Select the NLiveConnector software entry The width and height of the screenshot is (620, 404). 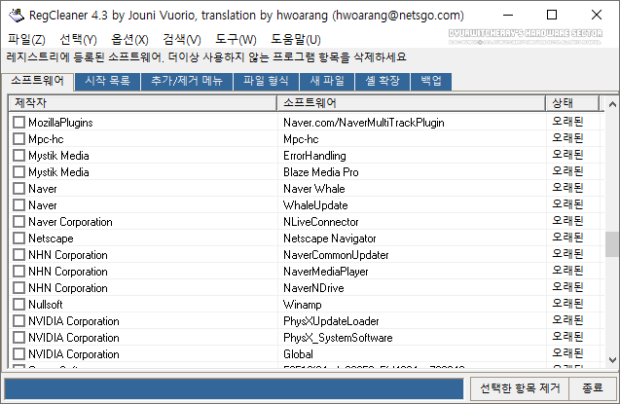click(x=320, y=222)
